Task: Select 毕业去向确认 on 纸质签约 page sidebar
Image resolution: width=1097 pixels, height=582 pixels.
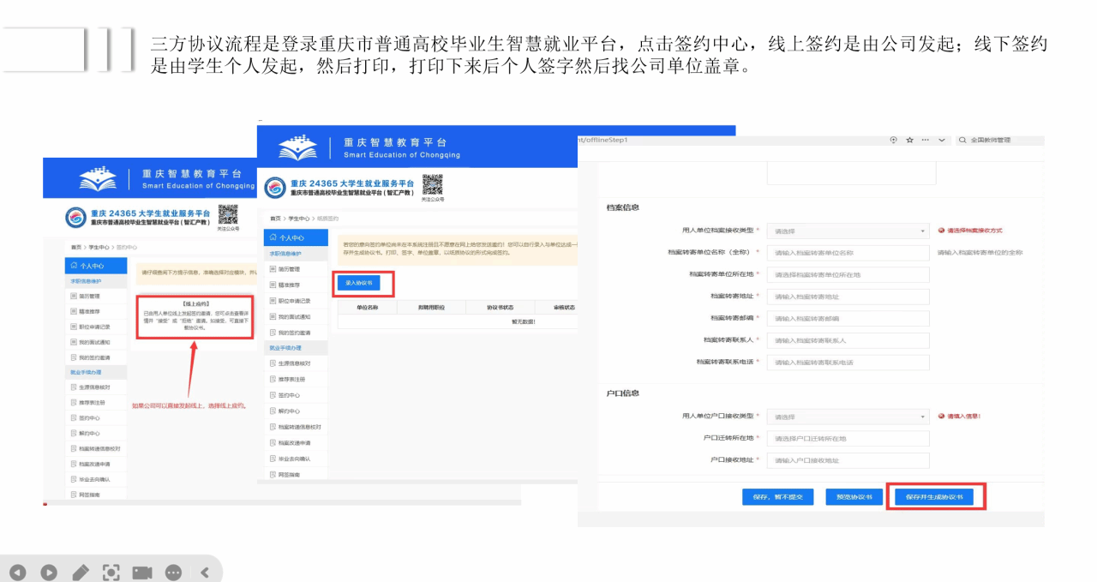Action: coord(296,459)
